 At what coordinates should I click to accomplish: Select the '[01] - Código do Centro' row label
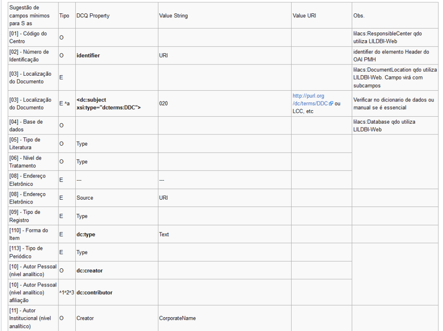(x=33, y=37)
